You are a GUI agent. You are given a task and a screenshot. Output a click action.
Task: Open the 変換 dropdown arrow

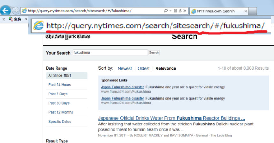(26, 19)
